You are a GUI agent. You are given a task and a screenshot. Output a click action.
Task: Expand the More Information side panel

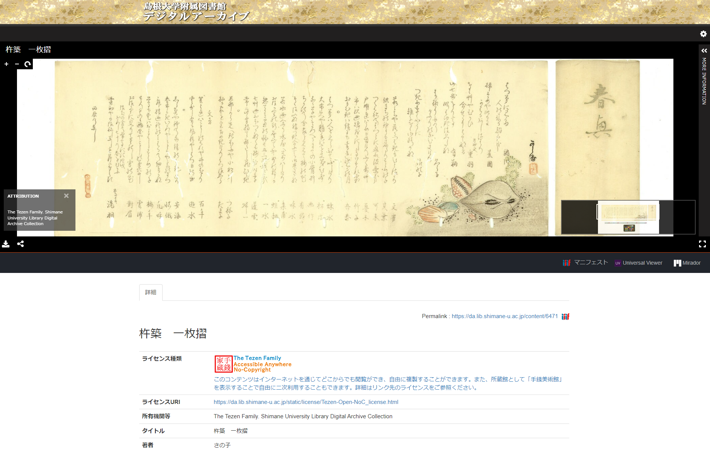pos(704,50)
